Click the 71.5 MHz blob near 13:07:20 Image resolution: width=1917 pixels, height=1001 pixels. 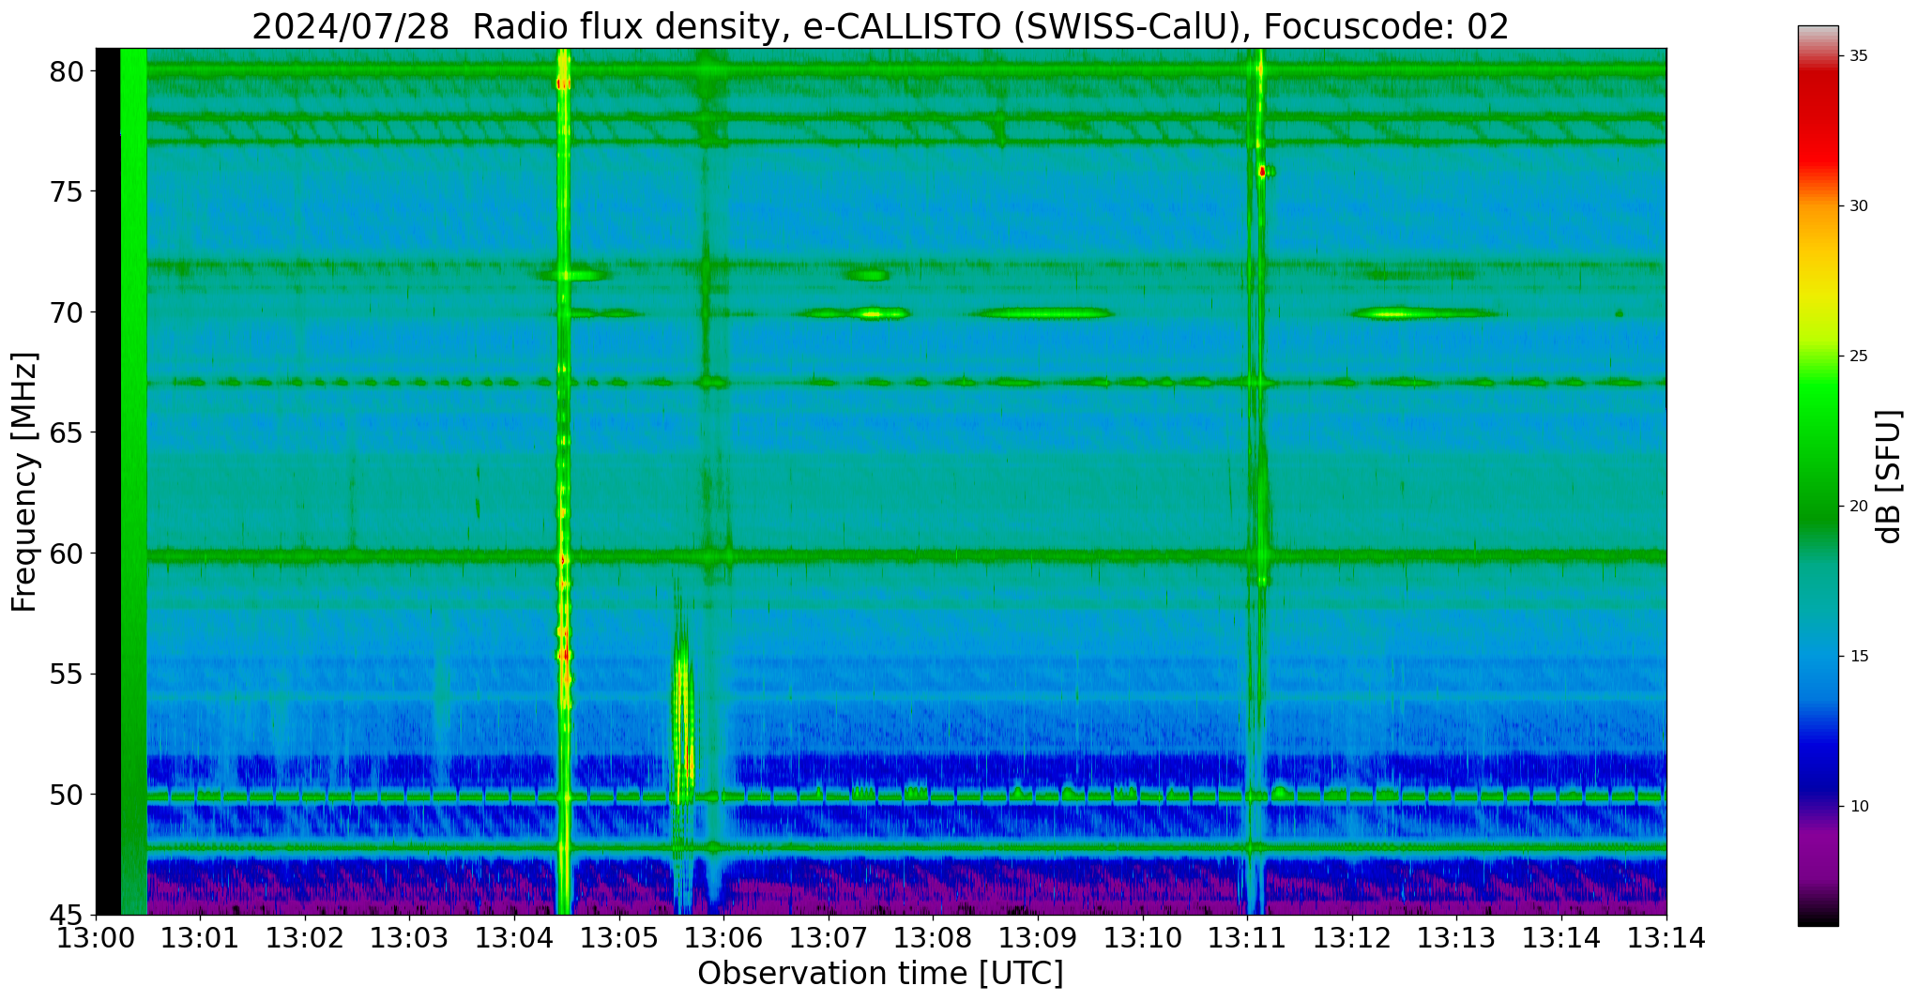pyautogui.click(x=866, y=275)
